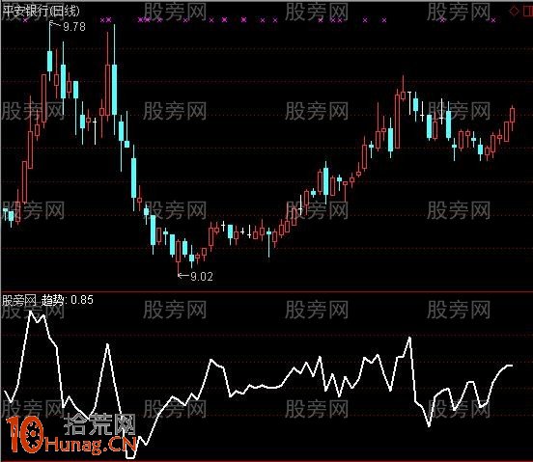
Task: Click the 平安银行(日线) chart title
Action: pyautogui.click(x=41, y=11)
